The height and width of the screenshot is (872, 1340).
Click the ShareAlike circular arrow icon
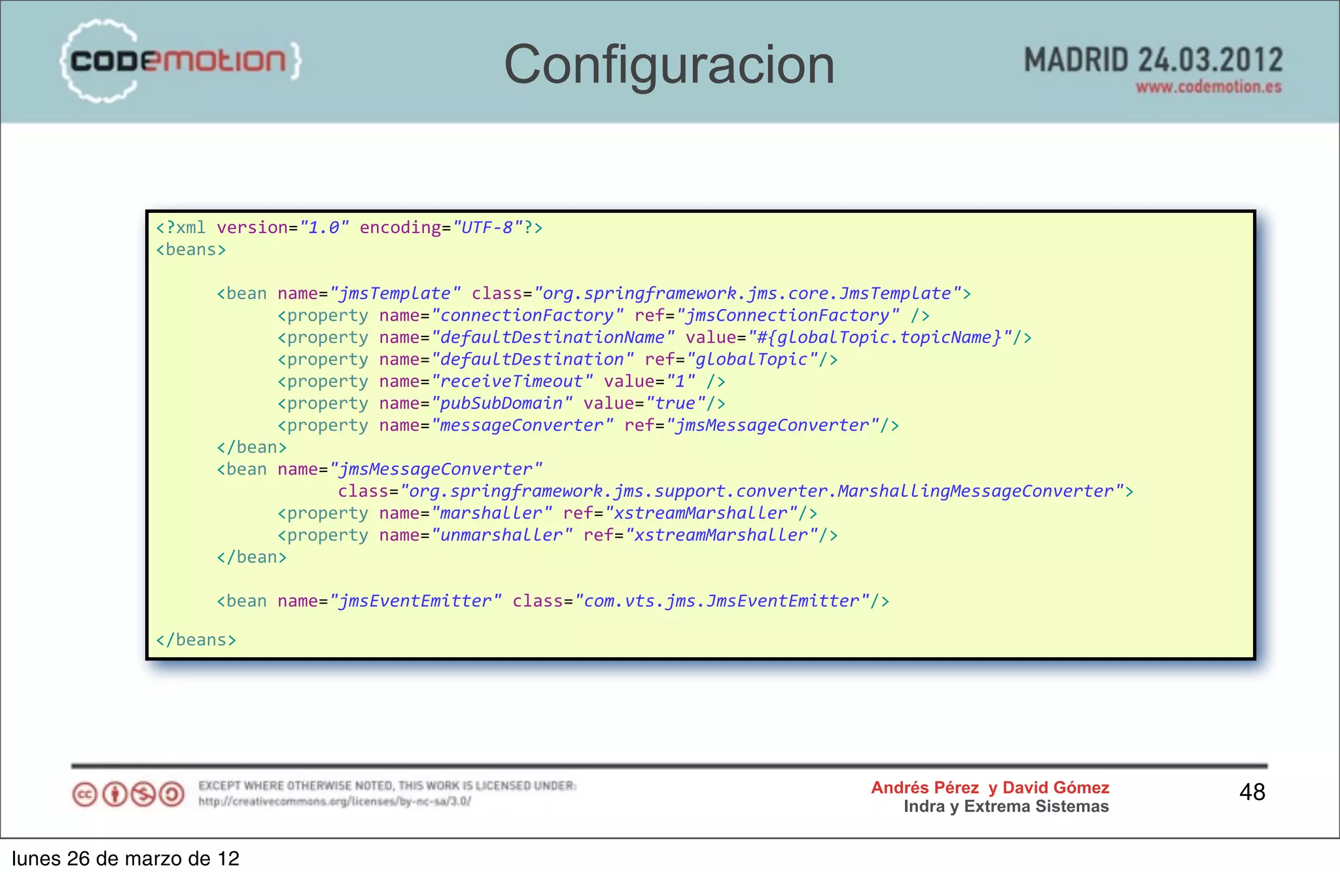click(172, 795)
